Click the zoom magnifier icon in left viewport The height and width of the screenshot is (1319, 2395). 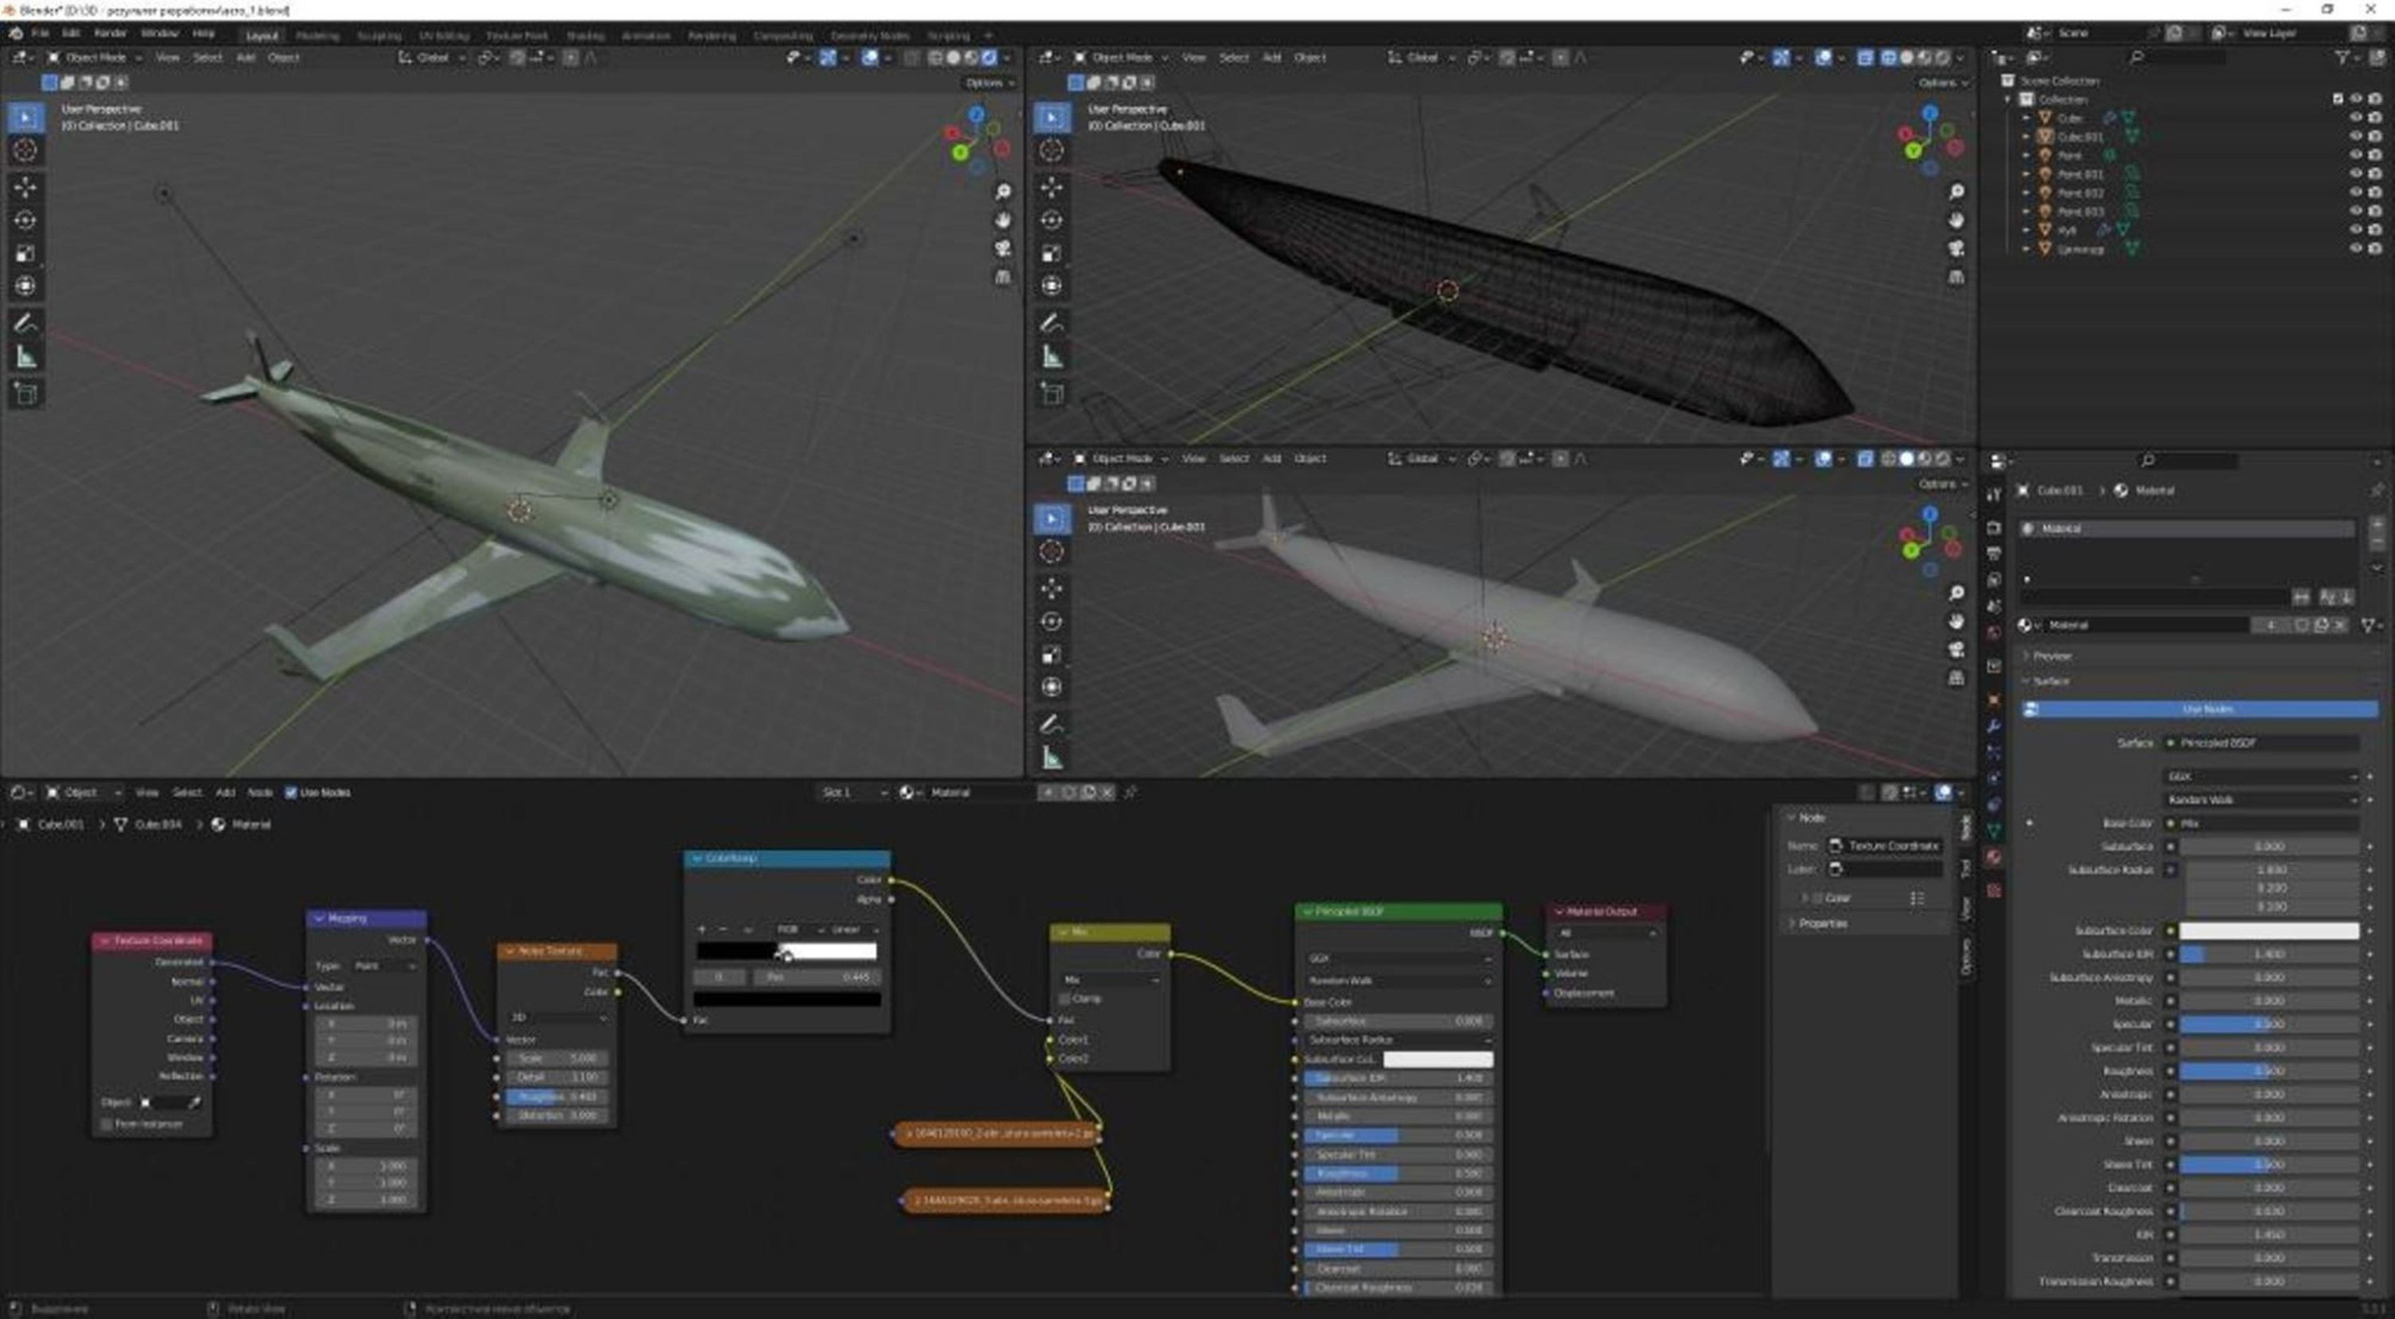1003,192
